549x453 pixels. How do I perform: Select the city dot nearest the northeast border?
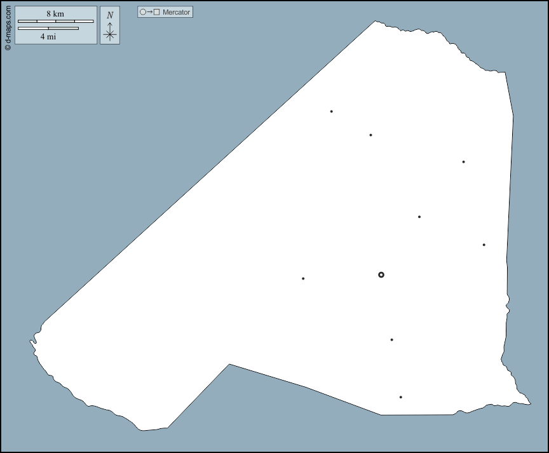click(x=463, y=162)
